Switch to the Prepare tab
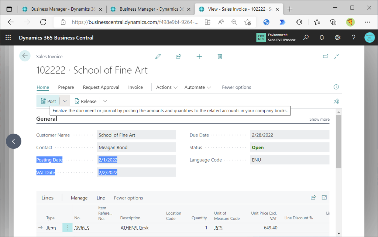The height and width of the screenshot is (237, 378). [66, 87]
